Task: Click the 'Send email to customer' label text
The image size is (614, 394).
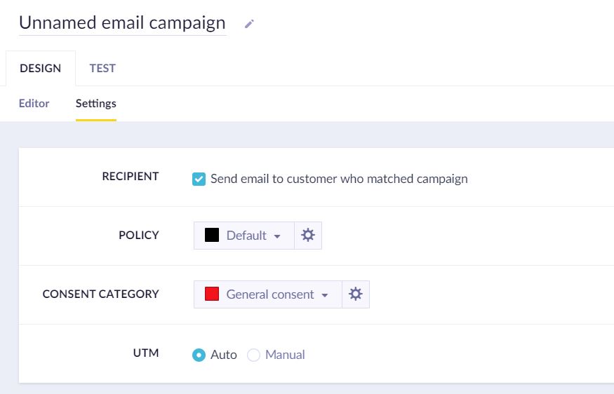Action: pos(339,179)
